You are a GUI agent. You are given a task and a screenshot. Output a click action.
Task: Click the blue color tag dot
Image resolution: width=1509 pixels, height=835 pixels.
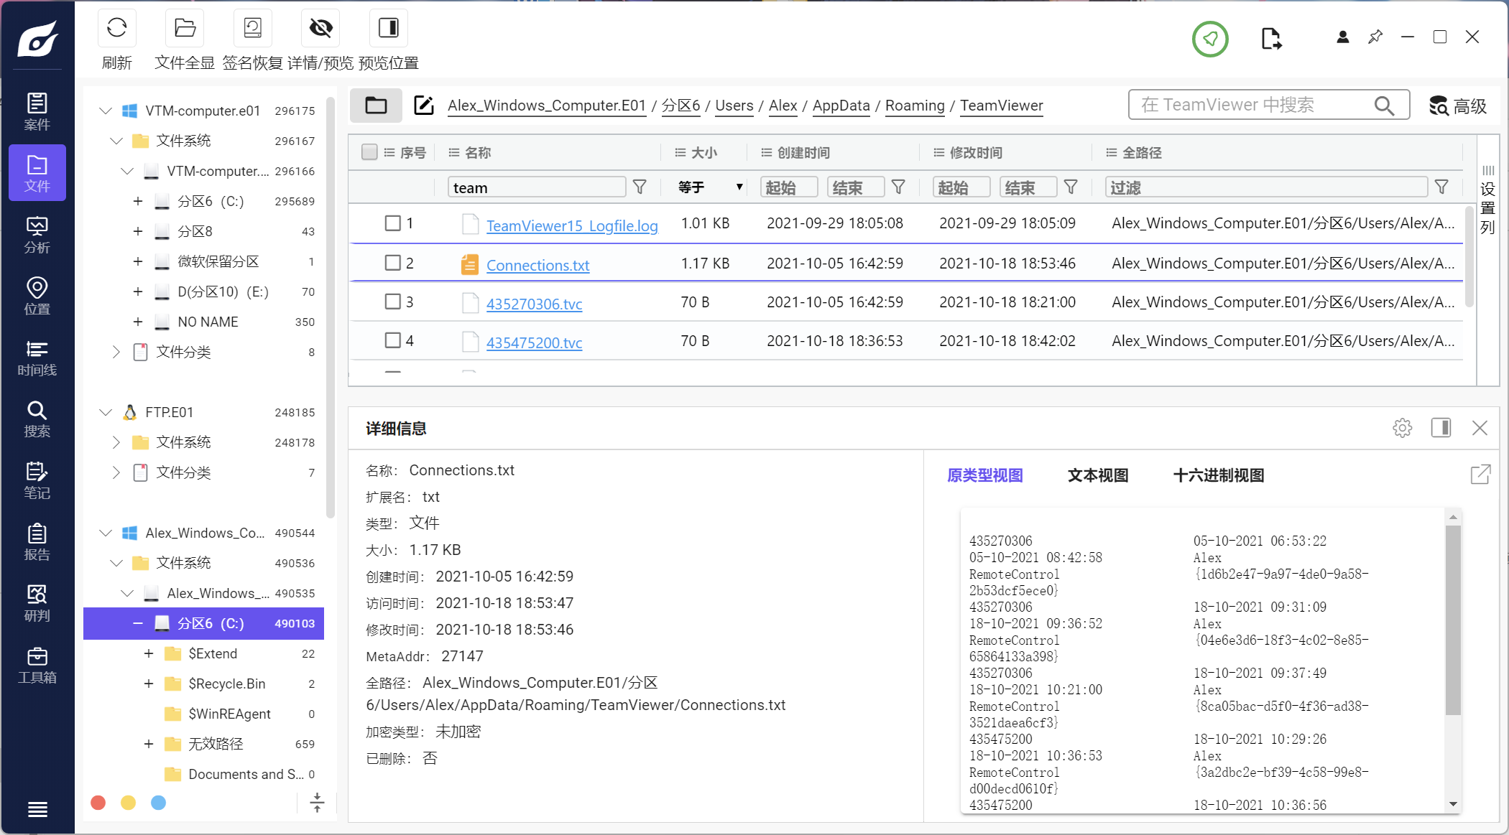coord(159,803)
